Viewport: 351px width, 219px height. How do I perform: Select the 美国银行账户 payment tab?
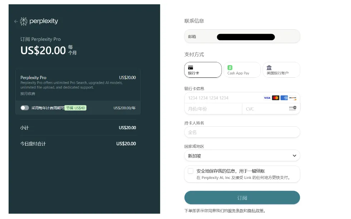(x=281, y=70)
